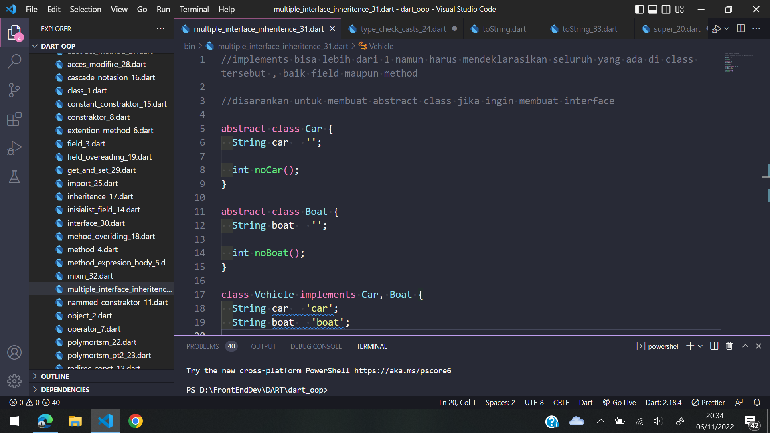Switch to the DEBUG CONSOLE tab
This screenshot has height=433, width=770.
(x=316, y=346)
